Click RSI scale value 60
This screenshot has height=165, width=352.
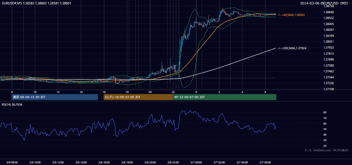click(325, 123)
